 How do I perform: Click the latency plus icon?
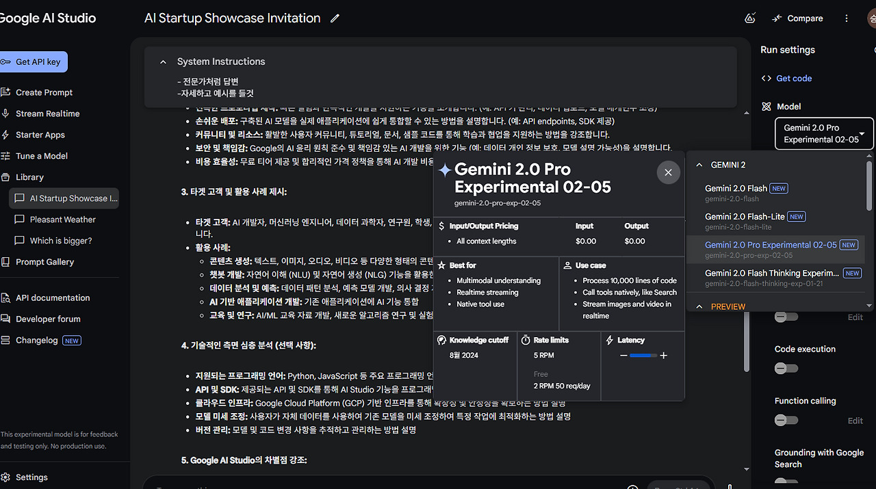click(663, 356)
